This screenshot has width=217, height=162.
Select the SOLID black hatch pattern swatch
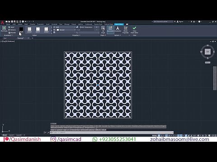(x=21, y=30)
